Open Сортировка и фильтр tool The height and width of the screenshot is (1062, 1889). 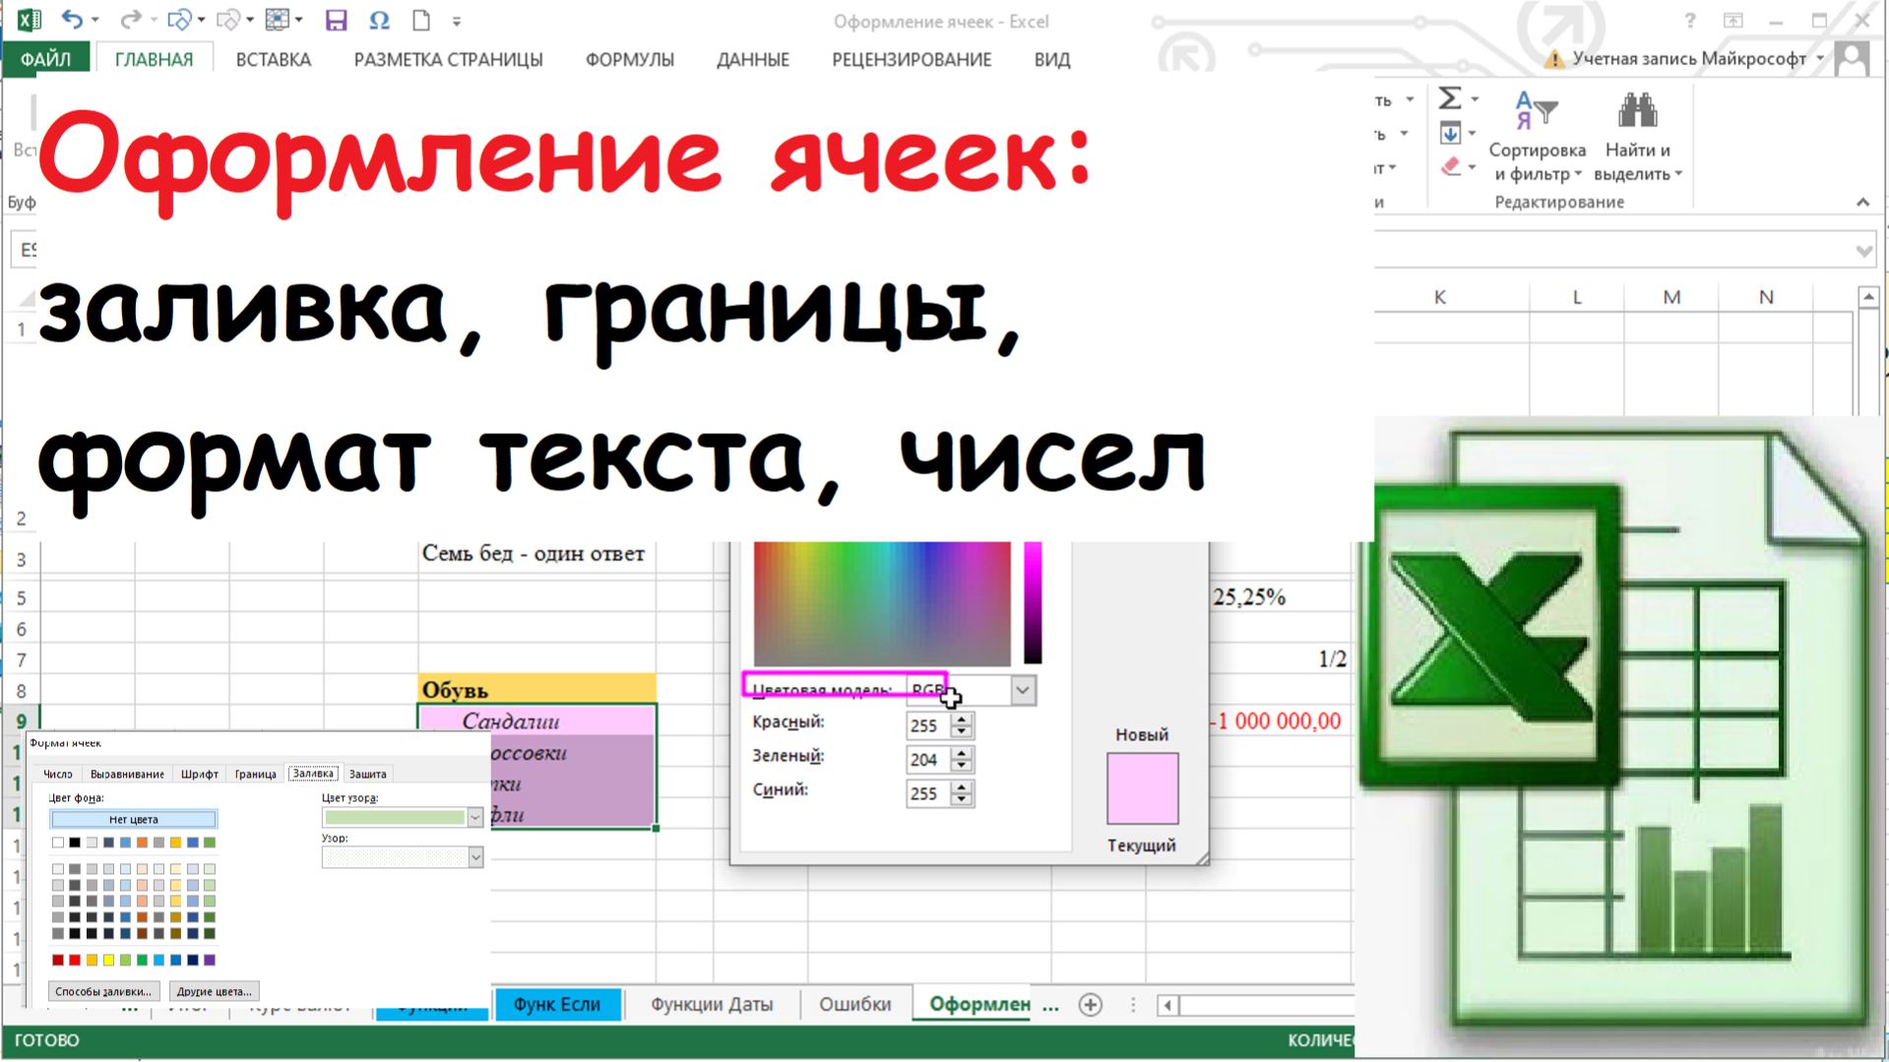tap(1537, 138)
